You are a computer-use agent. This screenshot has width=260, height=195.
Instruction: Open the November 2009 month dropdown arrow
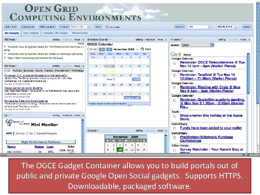click(137, 49)
